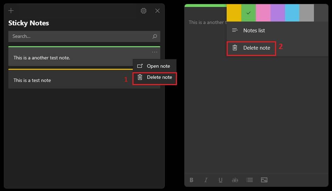
Task: Open Sticky Notes settings gear
Action: (x=144, y=11)
